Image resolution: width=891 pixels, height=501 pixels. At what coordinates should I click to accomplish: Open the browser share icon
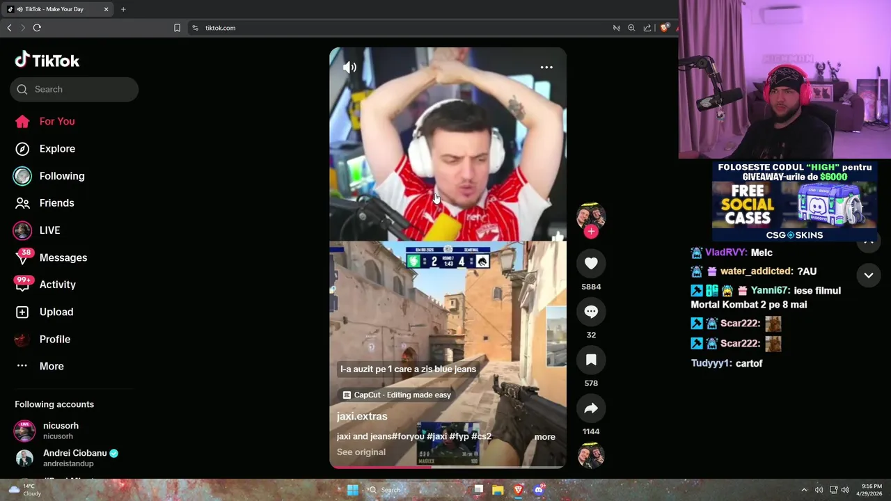647,28
